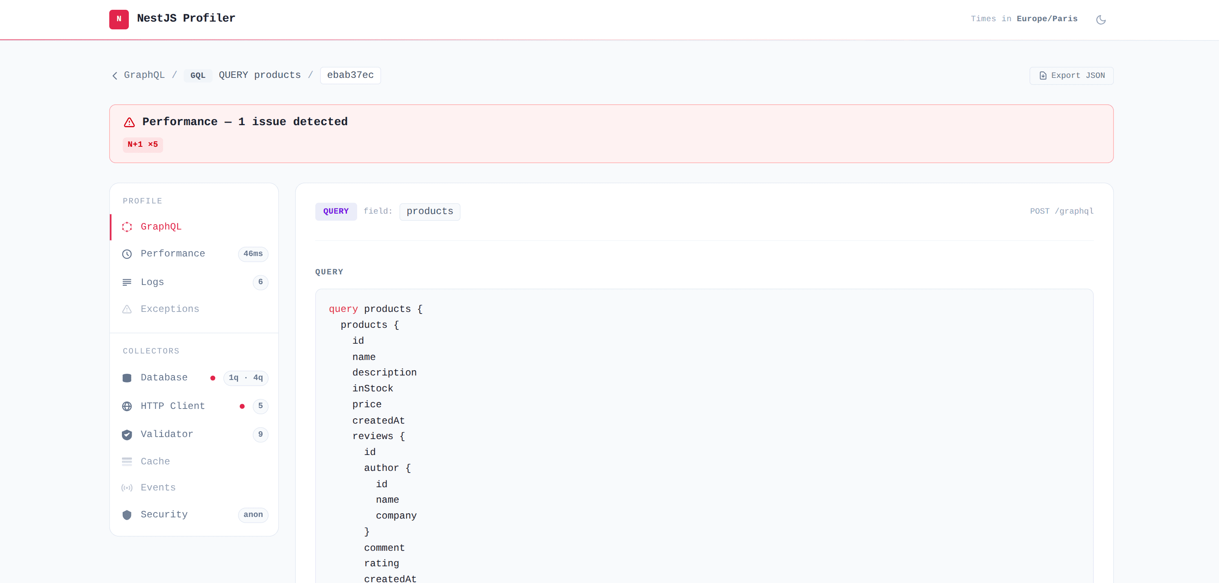Click the anon security badge
Image resolution: width=1219 pixels, height=583 pixels.
point(253,515)
